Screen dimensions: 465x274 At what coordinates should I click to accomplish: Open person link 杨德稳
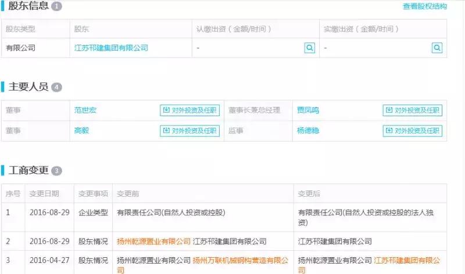point(308,131)
